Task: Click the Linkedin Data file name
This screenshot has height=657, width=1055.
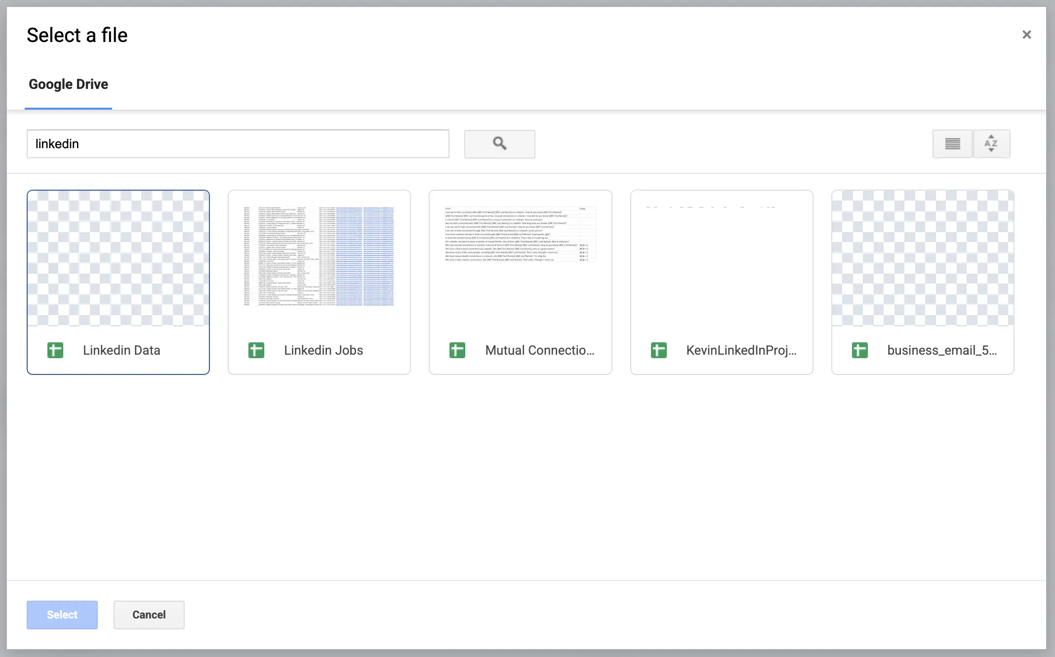Action: [x=121, y=350]
